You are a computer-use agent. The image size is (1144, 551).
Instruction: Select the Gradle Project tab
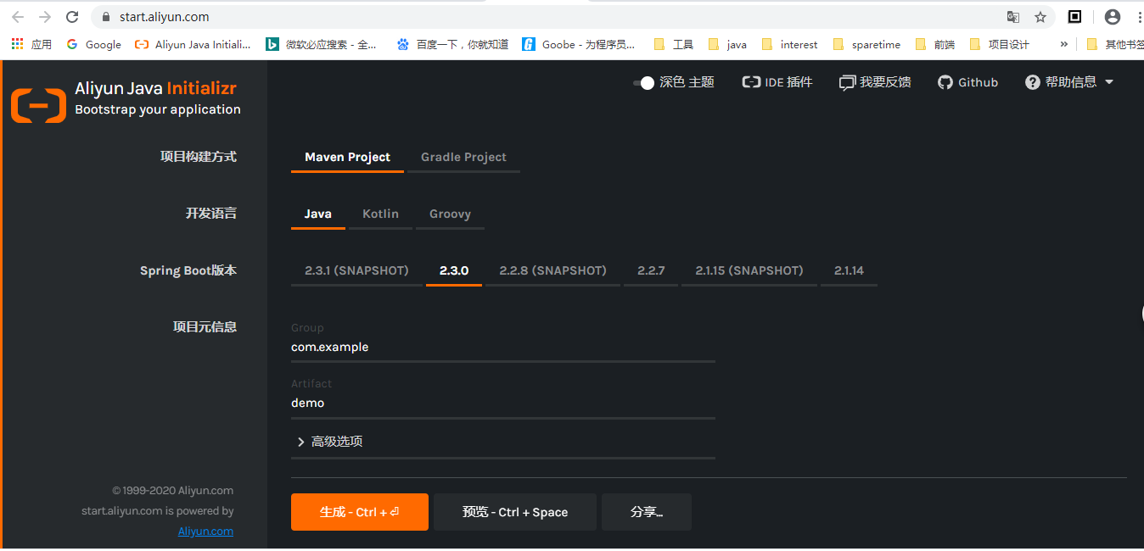tap(463, 157)
